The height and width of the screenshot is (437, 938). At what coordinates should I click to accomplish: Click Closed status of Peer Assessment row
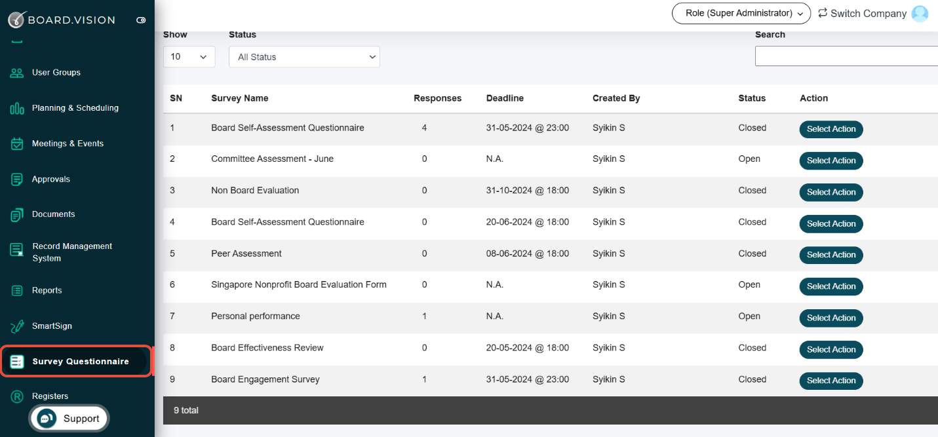[x=752, y=254]
